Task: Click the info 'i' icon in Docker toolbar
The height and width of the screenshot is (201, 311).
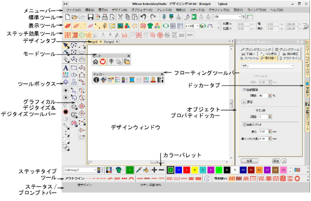Action: tap(96, 80)
